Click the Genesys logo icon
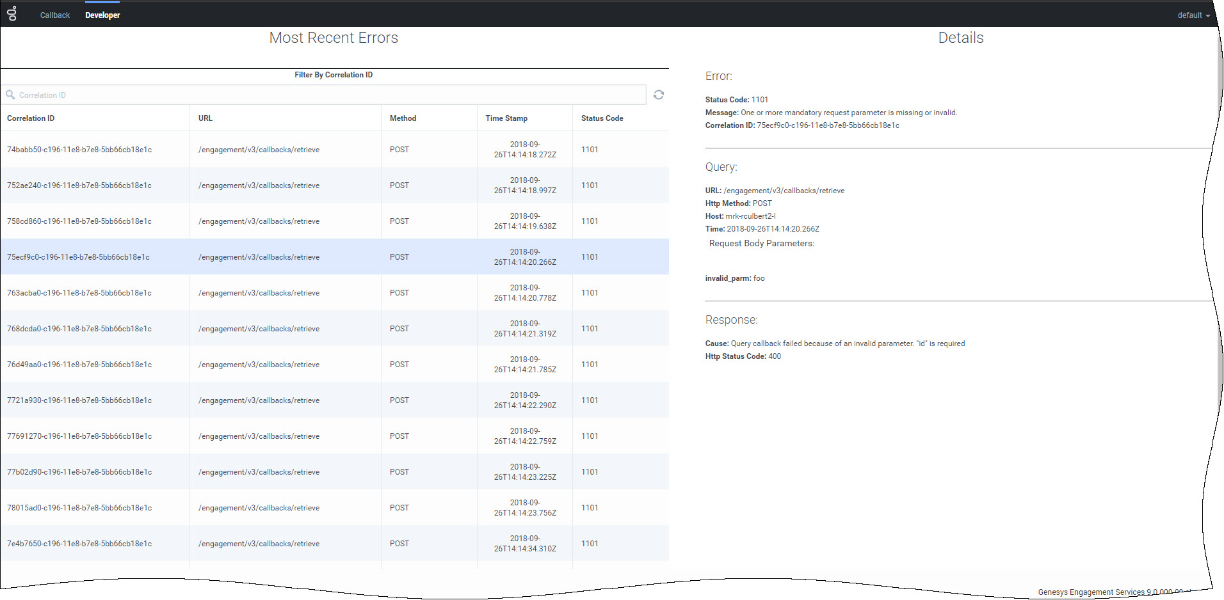Image resolution: width=1224 pixels, height=600 pixels. 12,13
